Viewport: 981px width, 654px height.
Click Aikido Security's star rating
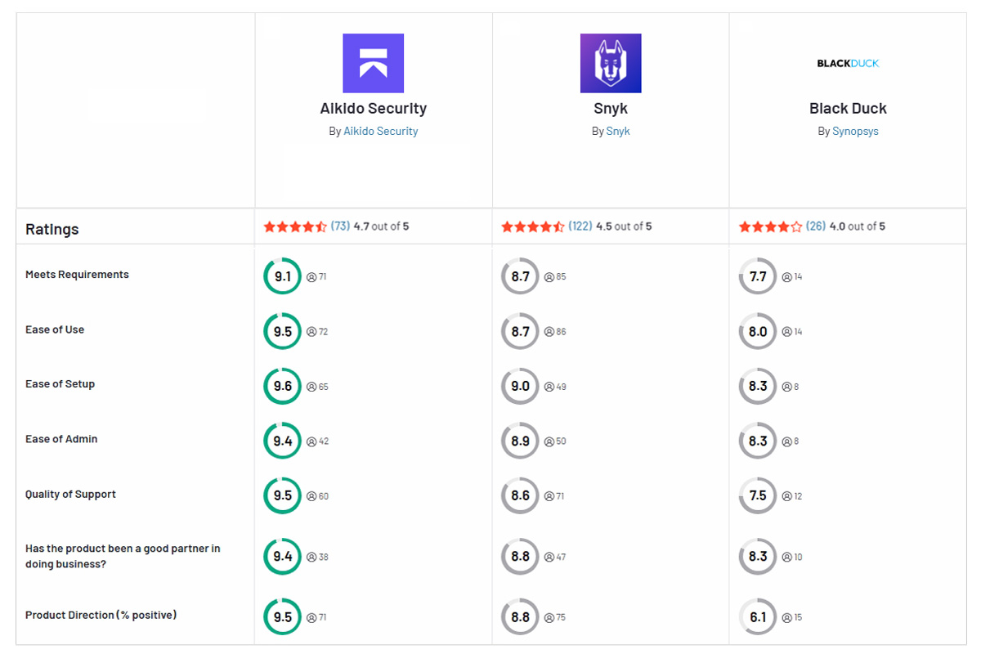click(295, 226)
